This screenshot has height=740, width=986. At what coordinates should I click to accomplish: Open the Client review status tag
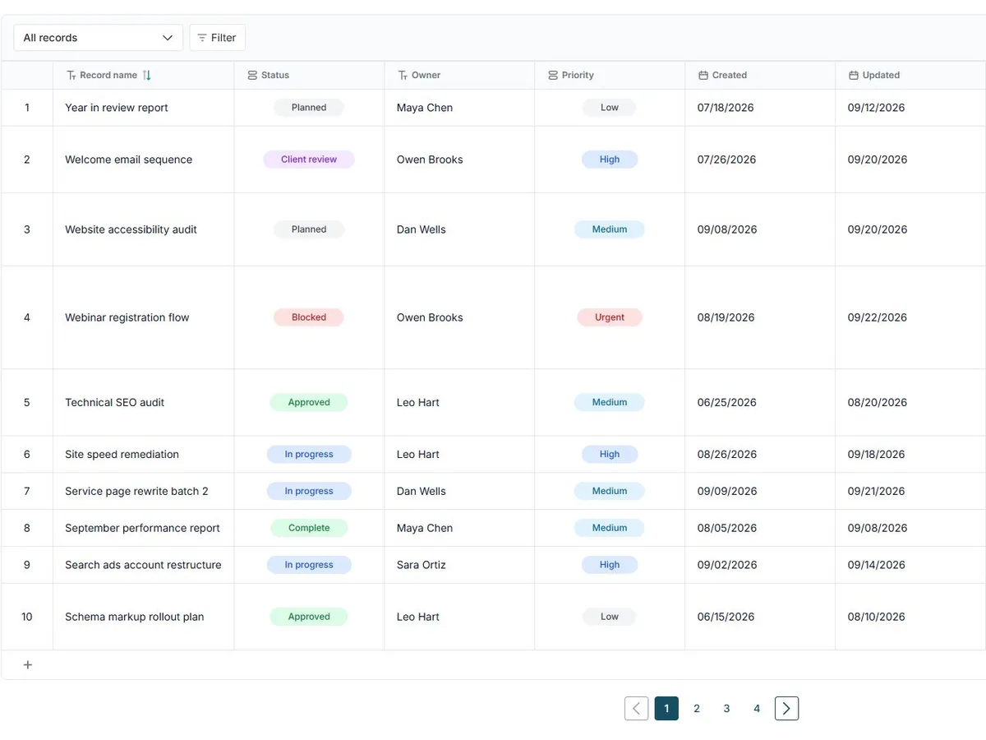tap(309, 160)
